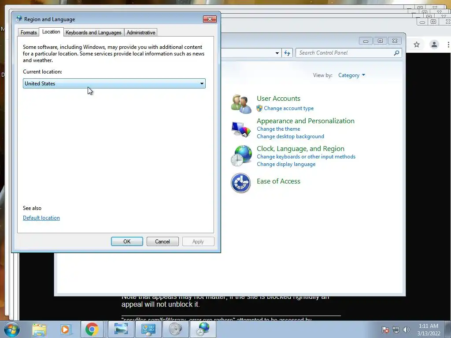Switch to Keyboards and Languages tab
The height and width of the screenshot is (338, 451).
(93, 33)
